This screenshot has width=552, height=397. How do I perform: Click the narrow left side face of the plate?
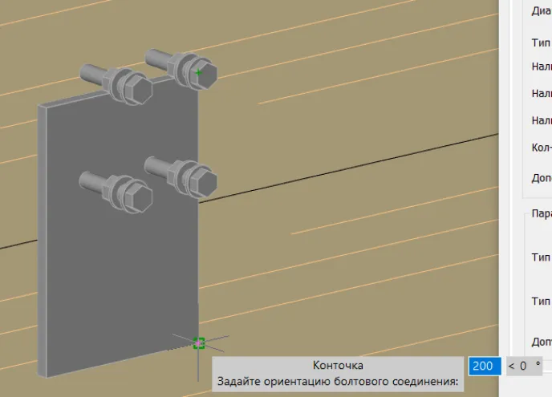[x=43, y=241]
